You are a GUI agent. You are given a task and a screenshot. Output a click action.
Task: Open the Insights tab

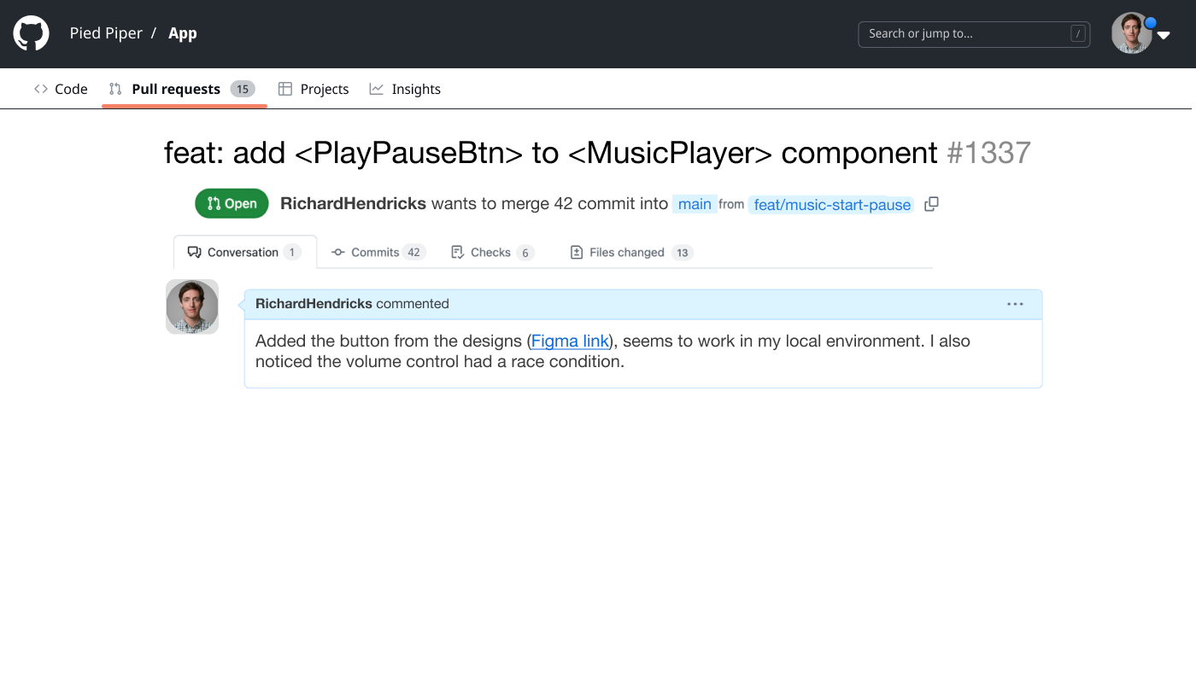tap(405, 89)
